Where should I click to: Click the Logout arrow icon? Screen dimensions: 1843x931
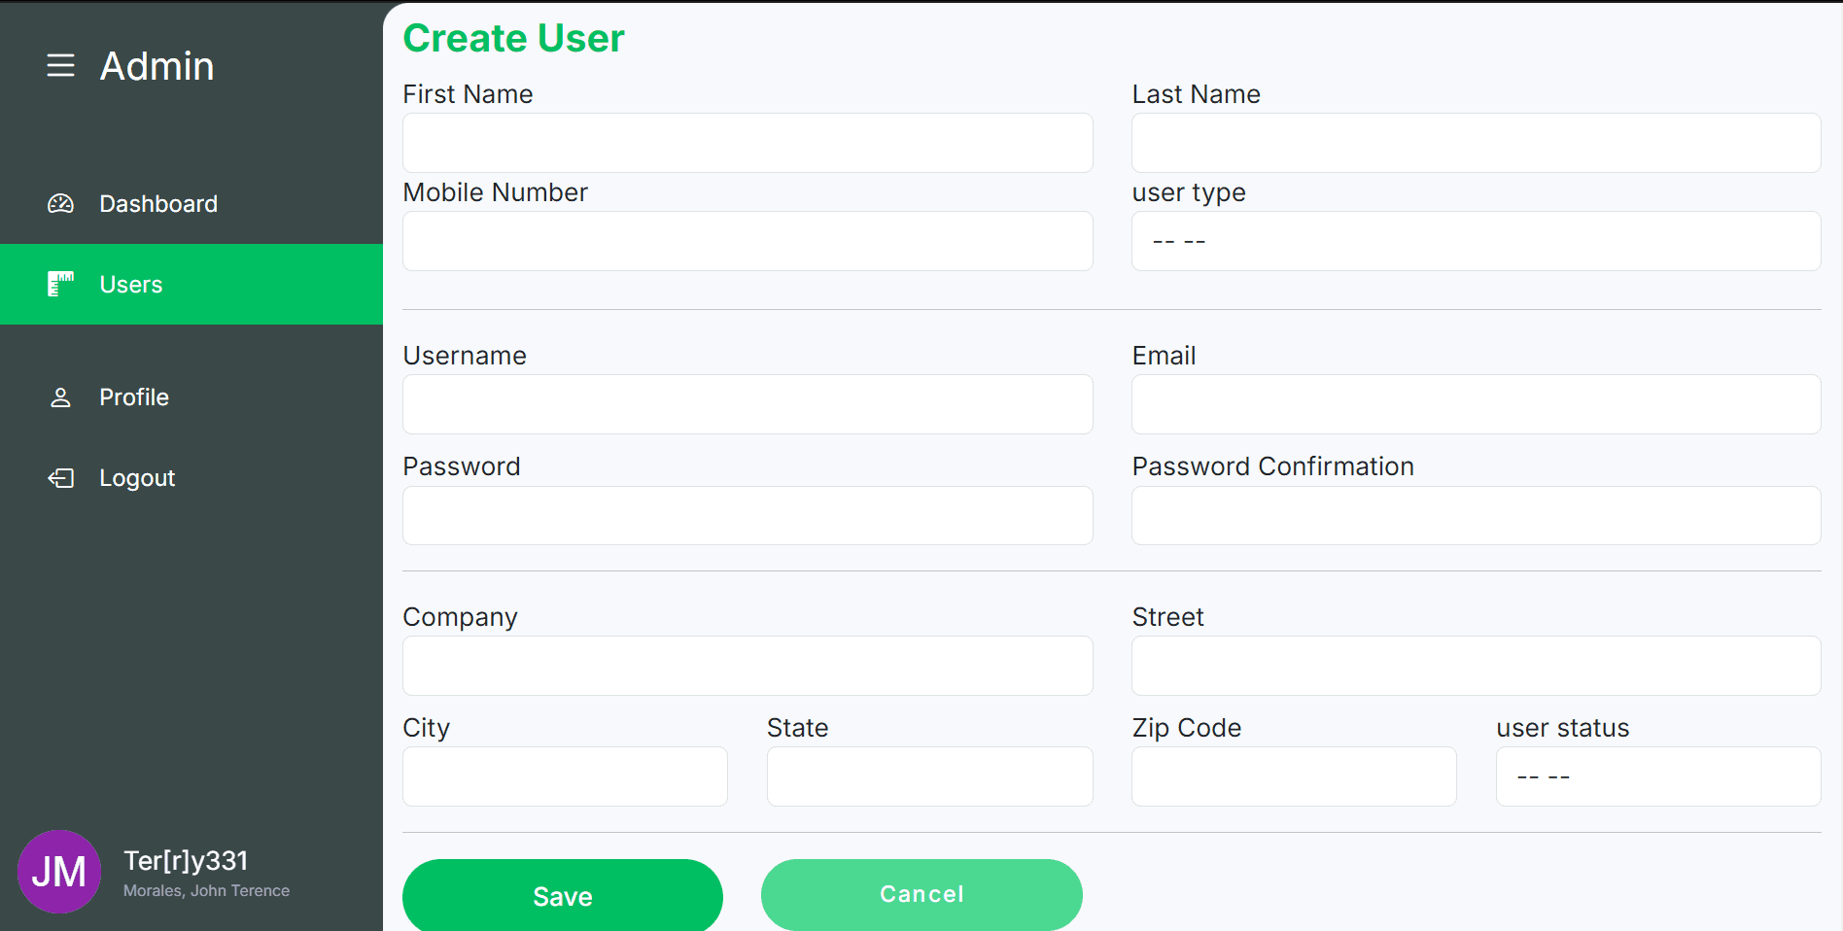(x=60, y=478)
